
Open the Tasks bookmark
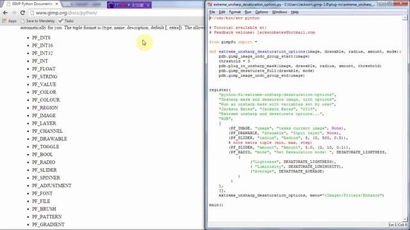[66, 21]
